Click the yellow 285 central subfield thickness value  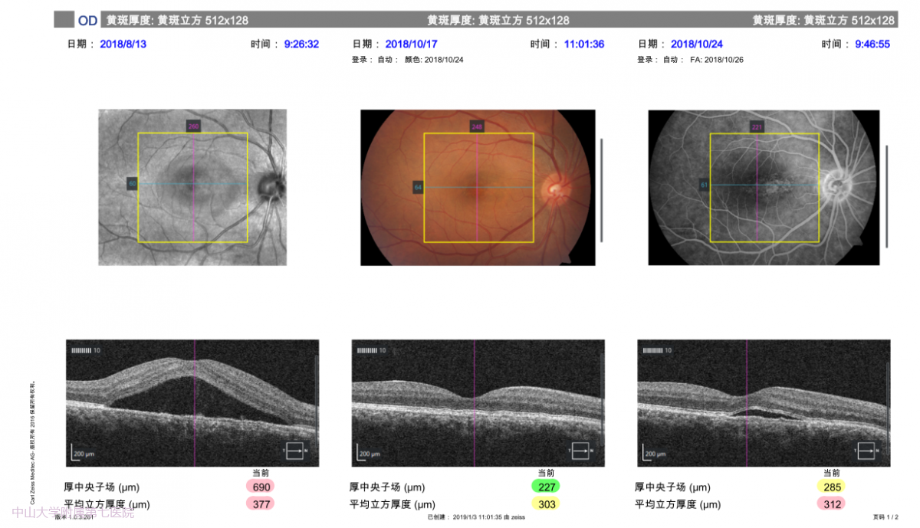pyautogui.click(x=831, y=487)
